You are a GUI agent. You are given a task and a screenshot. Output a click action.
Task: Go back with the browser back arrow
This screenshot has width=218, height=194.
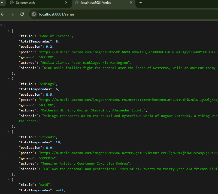[3, 14]
